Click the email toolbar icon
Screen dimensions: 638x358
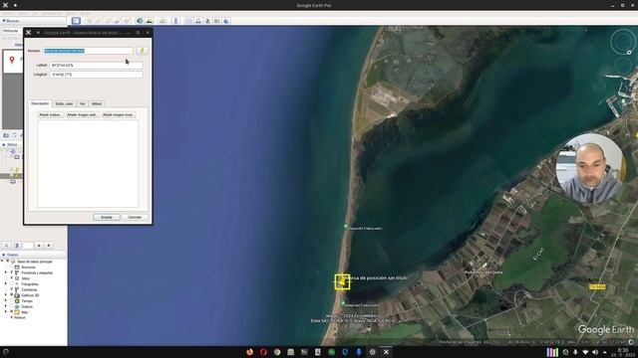188,20
